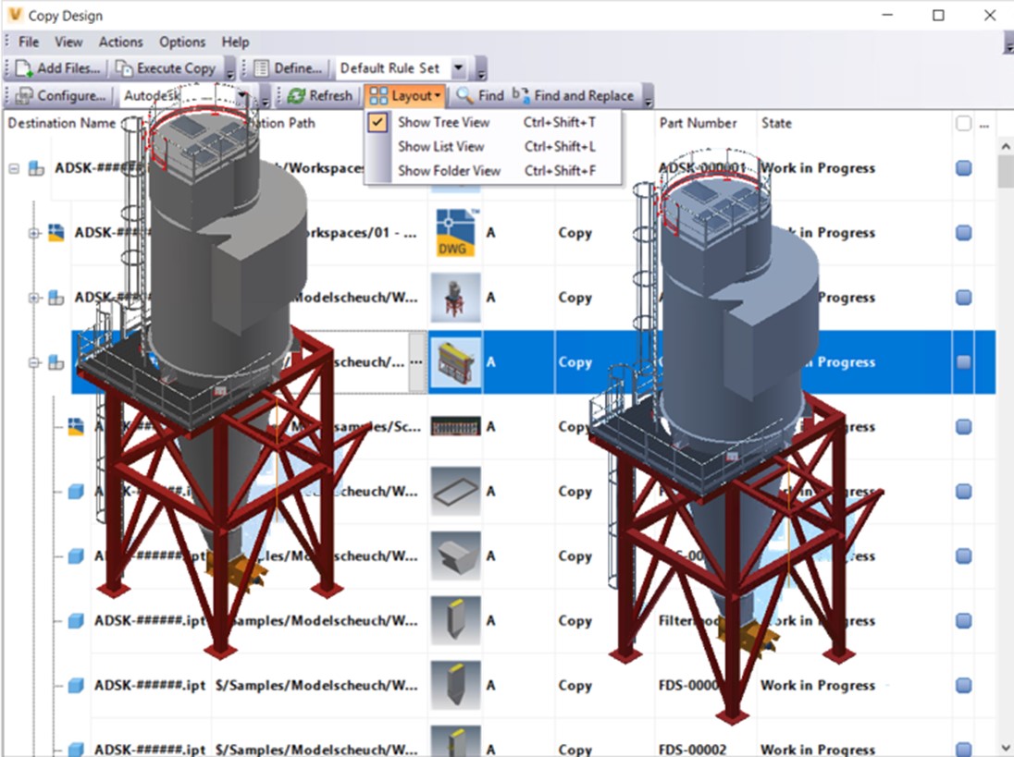Screen dimensions: 1014x757
Task: Click the assembly icon of the top-level row
Action: pyautogui.click(x=37, y=168)
